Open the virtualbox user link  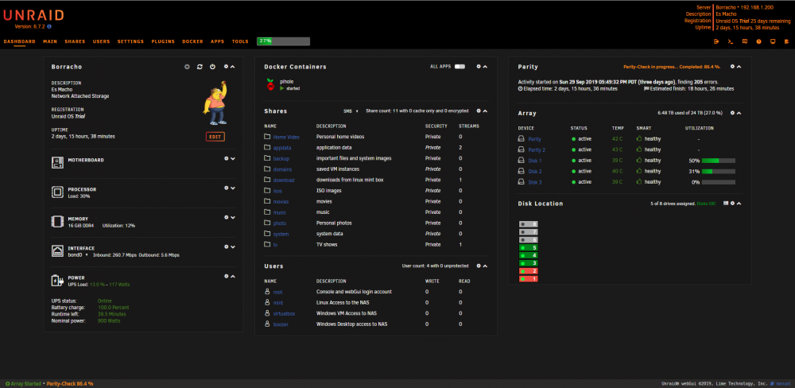coord(284,313)
